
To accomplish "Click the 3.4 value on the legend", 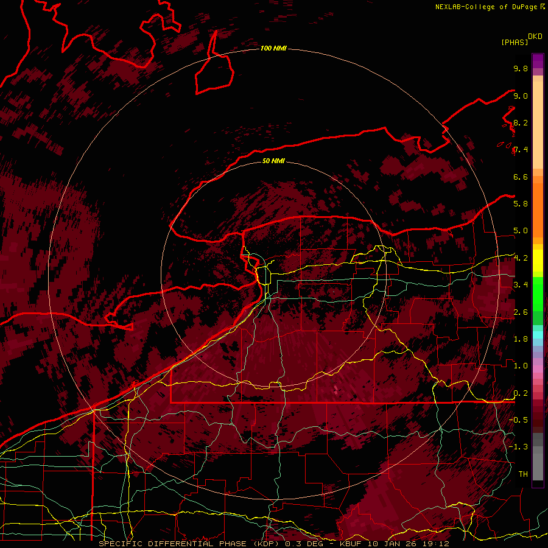I will click(x=521, y=284).
